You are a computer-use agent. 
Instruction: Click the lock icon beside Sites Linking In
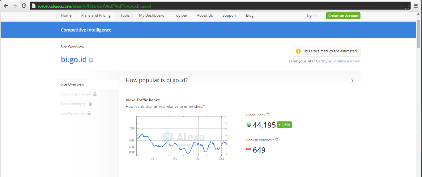(x=90, y=103)
